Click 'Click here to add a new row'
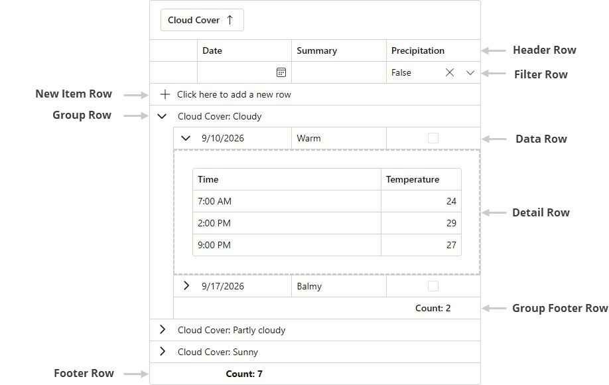The image size is (609, 385). click(234, 94)
